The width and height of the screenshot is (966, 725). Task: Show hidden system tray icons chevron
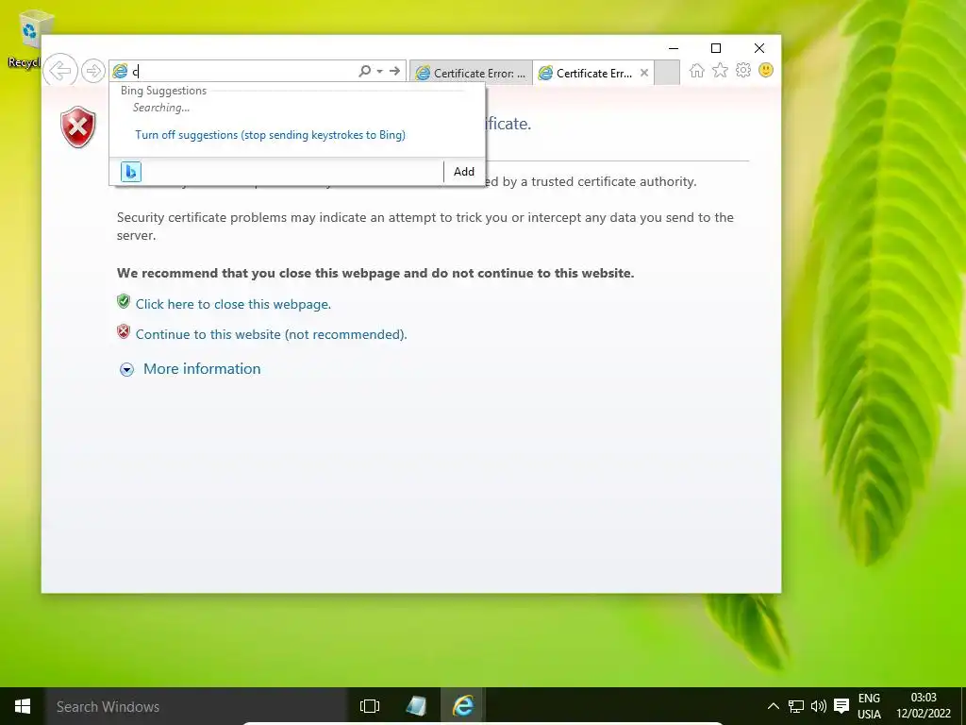[x=774, y=706]
